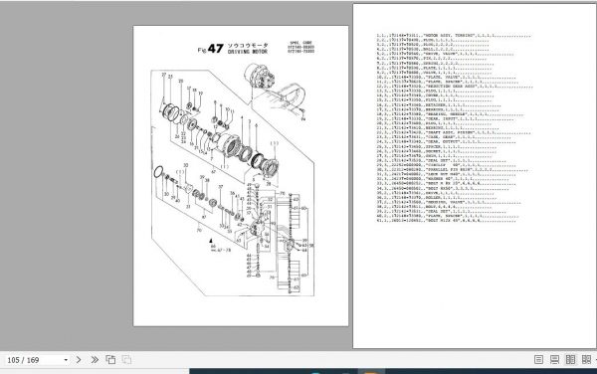Open the page number dropdown arrow
This screenshot has width=597, height=374.
[66, 360]
